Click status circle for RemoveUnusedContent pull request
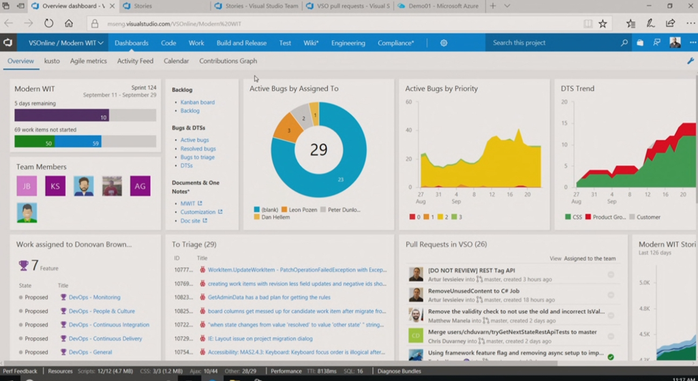The width and height of the screenshot is (698, 381). (611, 295)
